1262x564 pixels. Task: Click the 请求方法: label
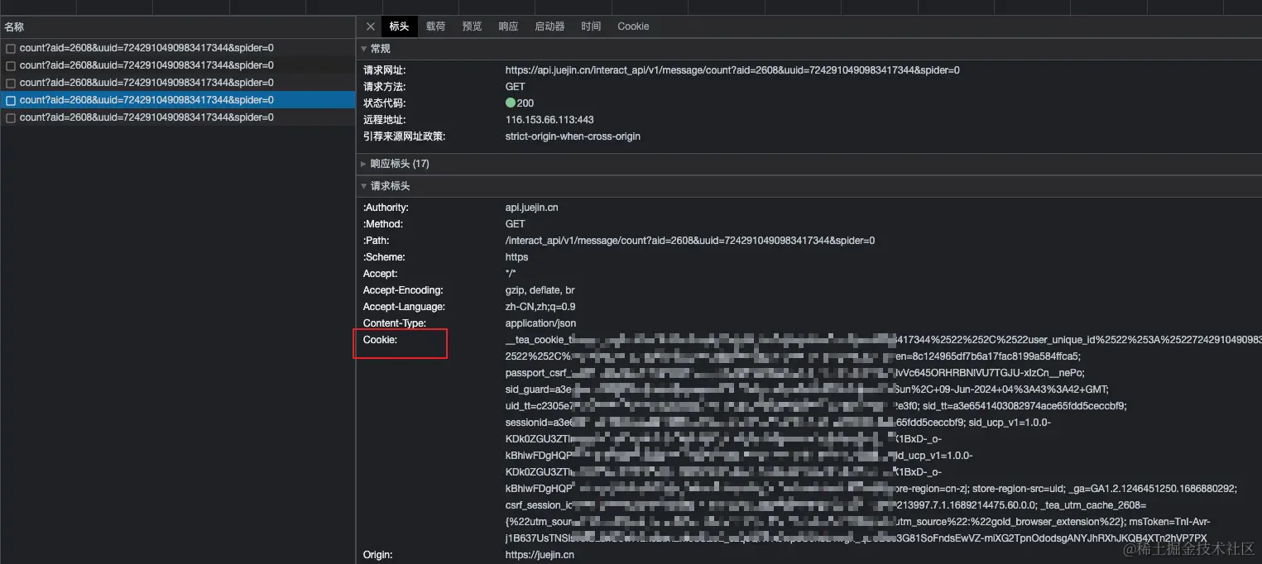pyautogui.click(x=385, y=87)
